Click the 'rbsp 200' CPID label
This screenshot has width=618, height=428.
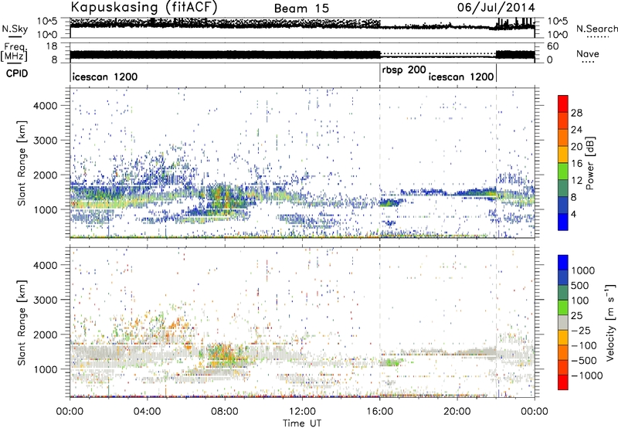click(x=404, y=70)
